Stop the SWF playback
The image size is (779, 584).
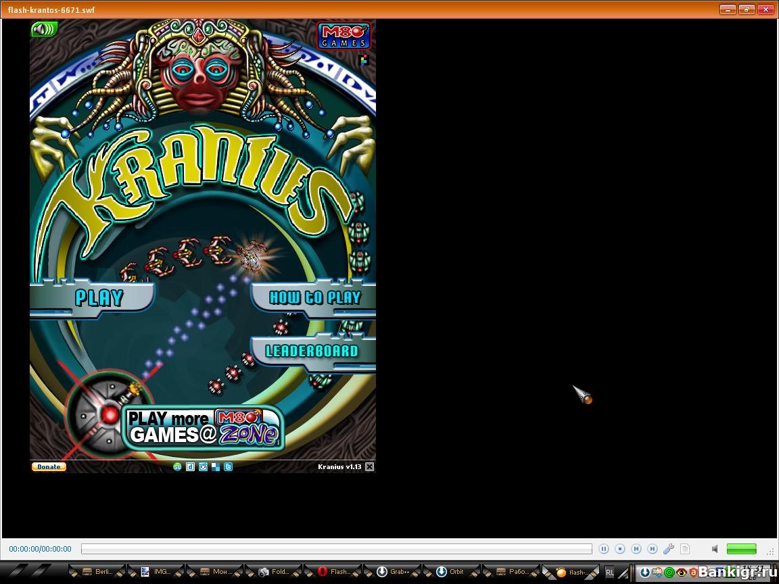620,549
